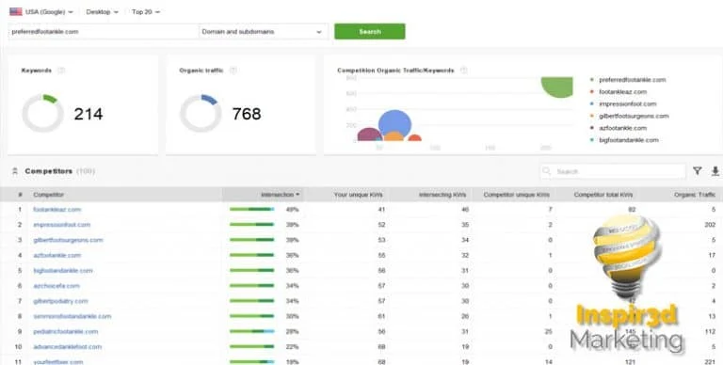The height and width of the screenshot is (365, 723).
Task: Click intersection bar in impressionfoot.com row
Action: click(x=251, y=225)
